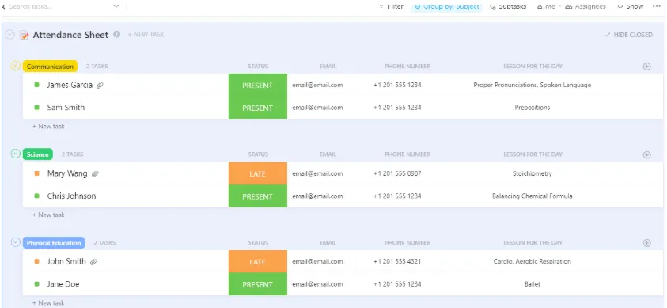The height and width of the screenshot is (308, 667).
Task: Add a column in Science group
Action: pyautogui.click(x=647, y=155)
